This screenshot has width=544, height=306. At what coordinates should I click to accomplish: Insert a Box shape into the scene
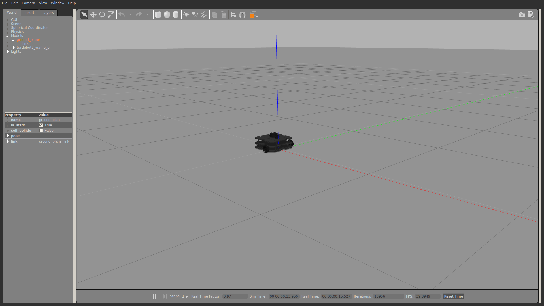(x=158, y=14)
